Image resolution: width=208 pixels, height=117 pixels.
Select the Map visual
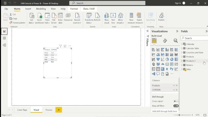(x=153, y=64)
